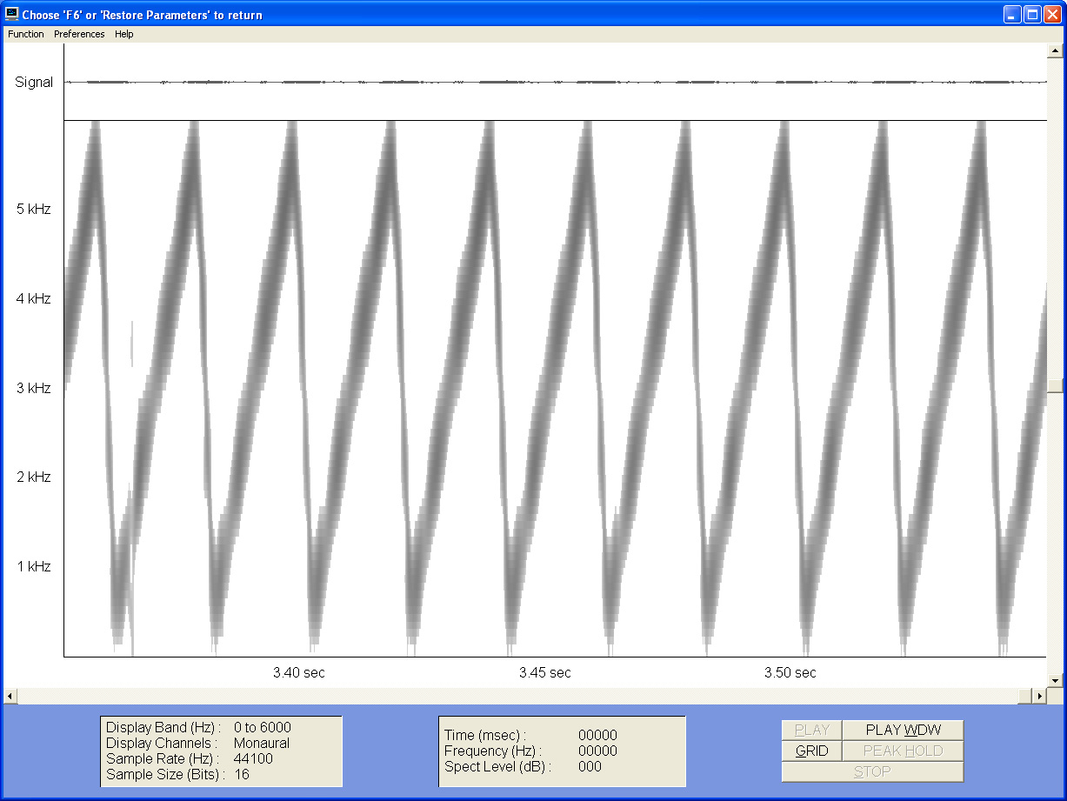Viewport: 1067px width, 801px height.
Task: Click the Sample Rate value 44100
Action: tap(253, 758)
